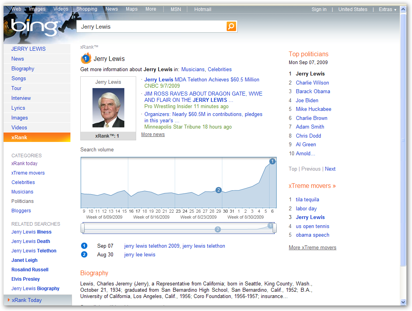412x311 pixels.
Task: Click marker 2 on the search volume chart line
Action: click(218, 190)
